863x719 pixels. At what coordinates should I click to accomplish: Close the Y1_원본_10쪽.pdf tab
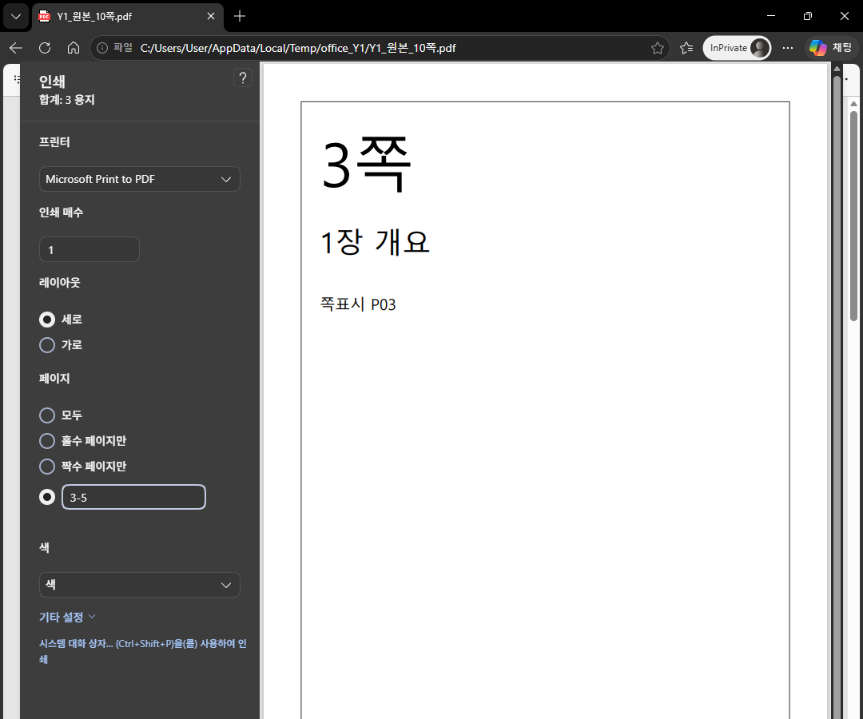[x=211, y=17]
